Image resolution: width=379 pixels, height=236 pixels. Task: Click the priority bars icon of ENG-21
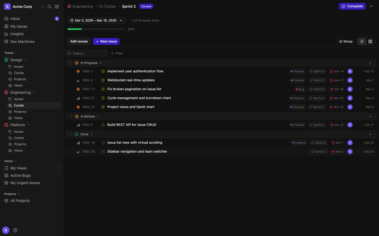point(78,98)
